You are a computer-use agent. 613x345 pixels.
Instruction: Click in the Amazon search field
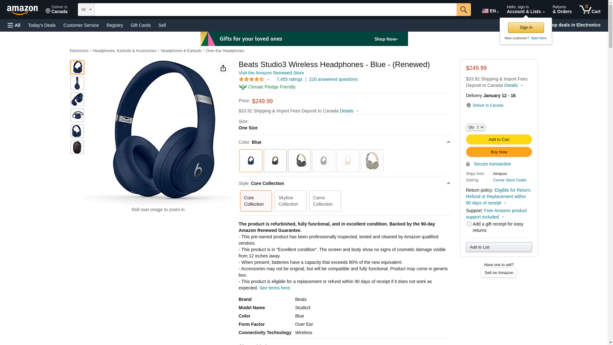coord(275,10)
